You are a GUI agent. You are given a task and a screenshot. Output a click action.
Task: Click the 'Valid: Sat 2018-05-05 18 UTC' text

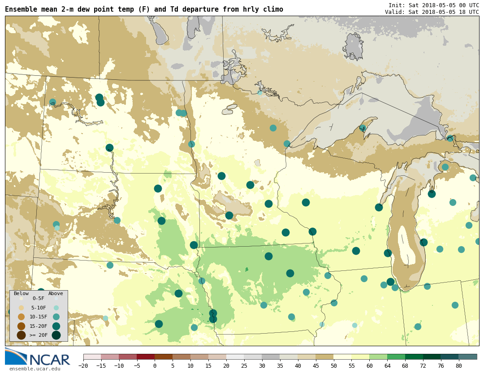click(432, 12)
